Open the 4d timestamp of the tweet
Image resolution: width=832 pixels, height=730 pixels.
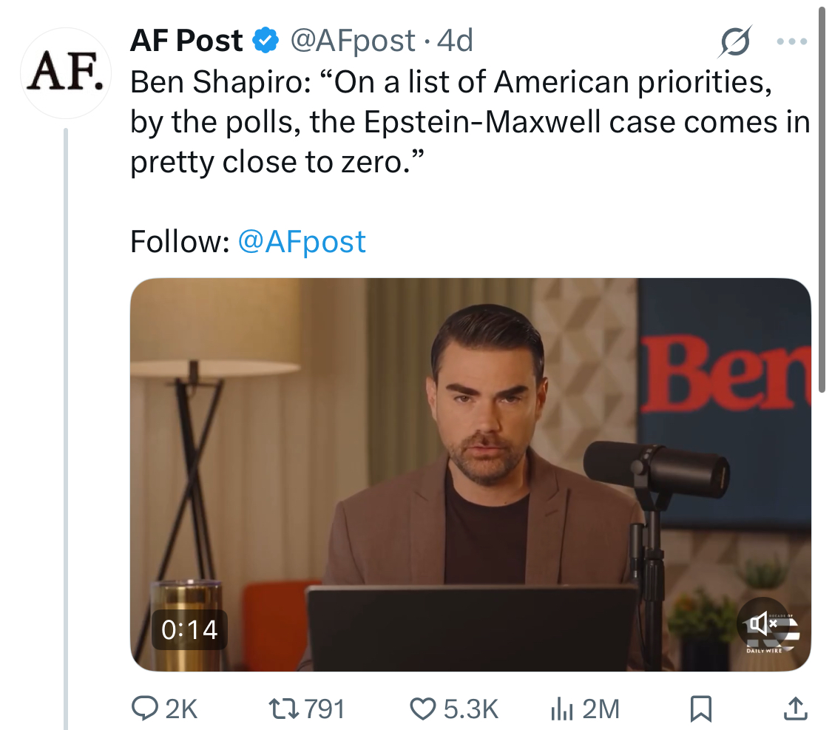pyautogui.click(x=455, y=41)
